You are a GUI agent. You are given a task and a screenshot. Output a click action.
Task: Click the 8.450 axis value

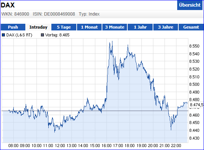coord(194,123)
